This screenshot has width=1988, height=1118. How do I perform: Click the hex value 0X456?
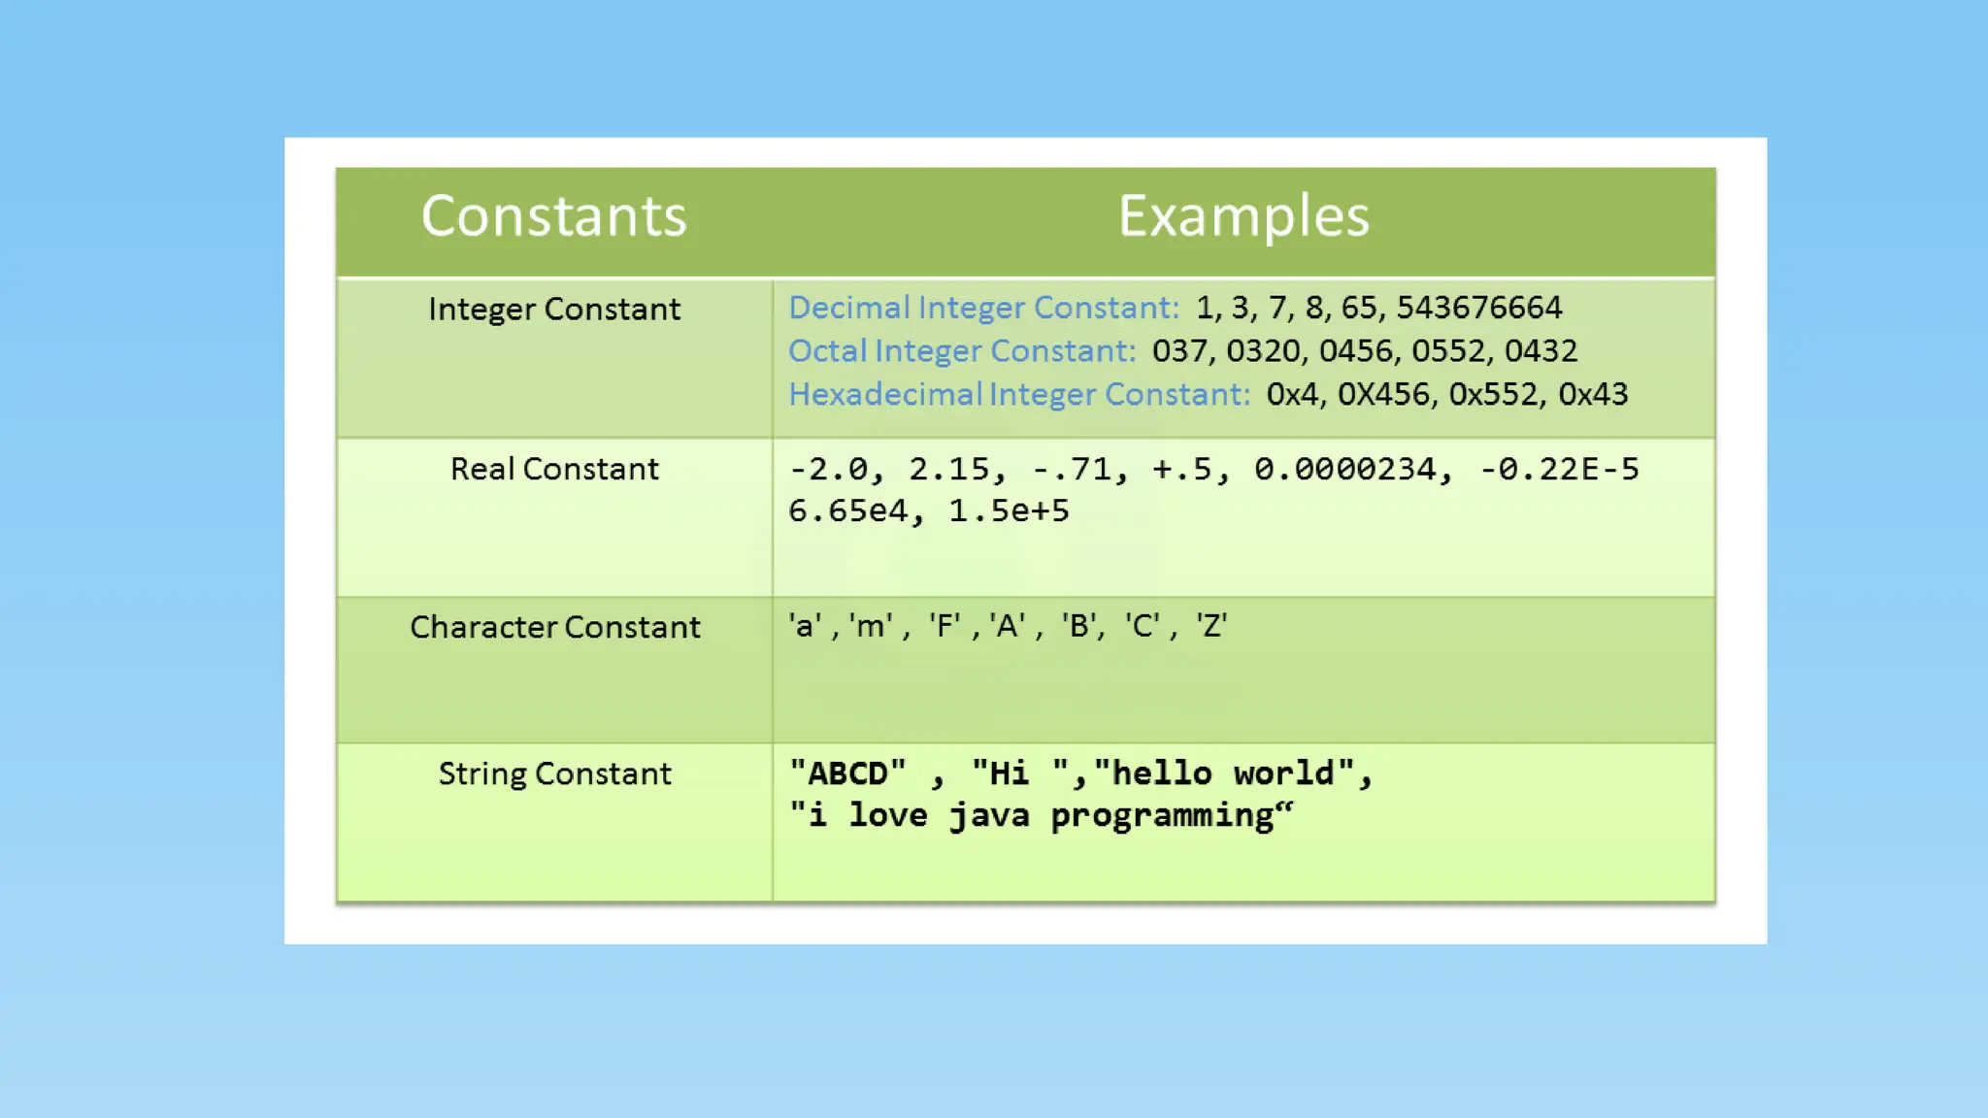click(x=1383, y=394)
